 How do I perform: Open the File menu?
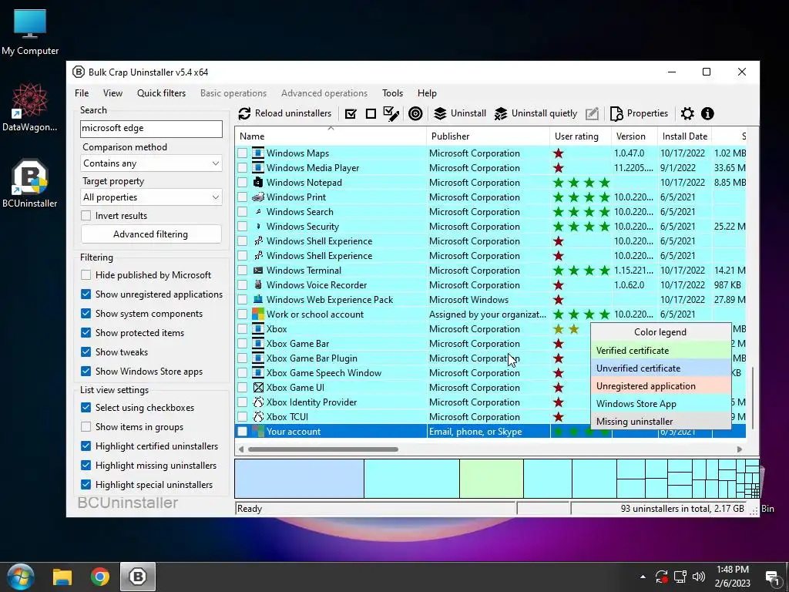[x=82, y=93]
